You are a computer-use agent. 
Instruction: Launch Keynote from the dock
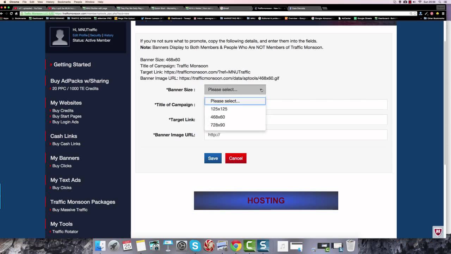click(x=168, y=246)
